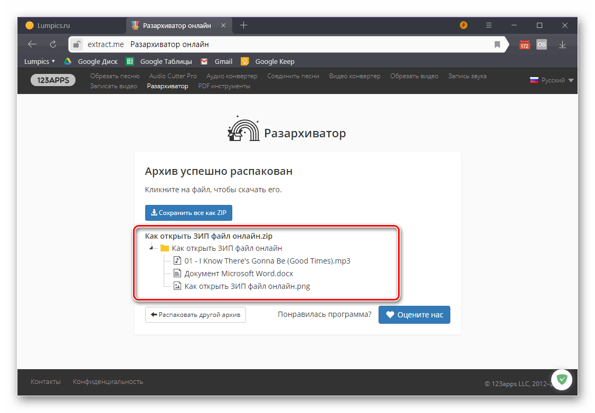Select the Разархиватор онлайн browser tab
595x413 pixels.
pyautogui.click(x=174, y=25)
